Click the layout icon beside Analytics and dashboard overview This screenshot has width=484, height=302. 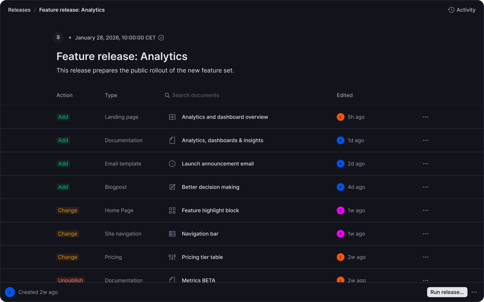click(172, 117)
